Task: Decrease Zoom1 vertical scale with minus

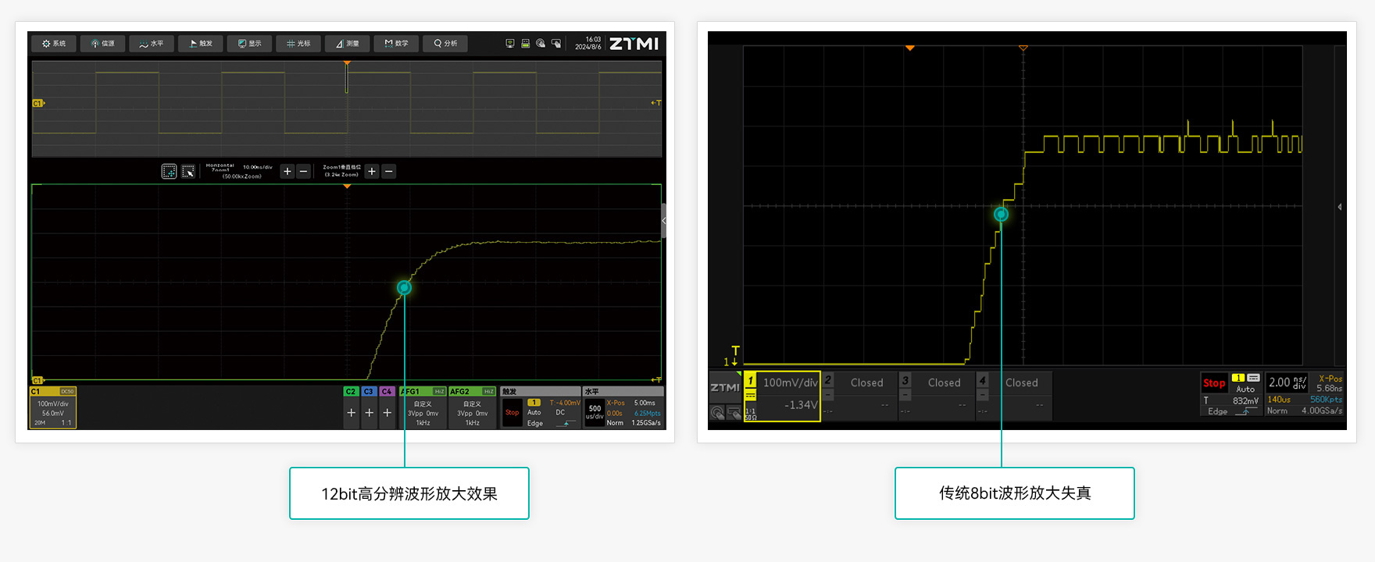Action: point(389,172)
